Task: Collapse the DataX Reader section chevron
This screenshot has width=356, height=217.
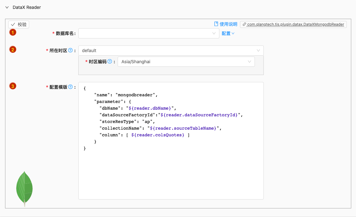Action: (7, 7)
